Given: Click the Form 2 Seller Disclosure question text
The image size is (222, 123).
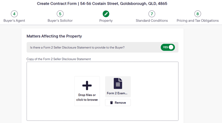Looking at the screenshot, I should [77, 47].
